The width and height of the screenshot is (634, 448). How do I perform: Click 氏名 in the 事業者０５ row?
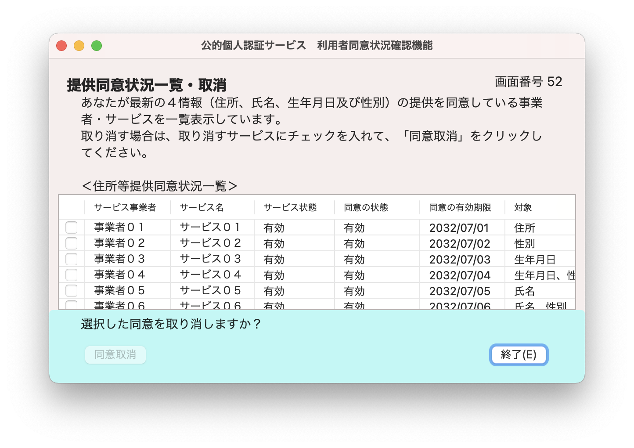click(x=525, y=291)
